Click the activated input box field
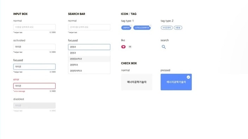The height and width of the screenshot is (139, 248). [34, 47]
